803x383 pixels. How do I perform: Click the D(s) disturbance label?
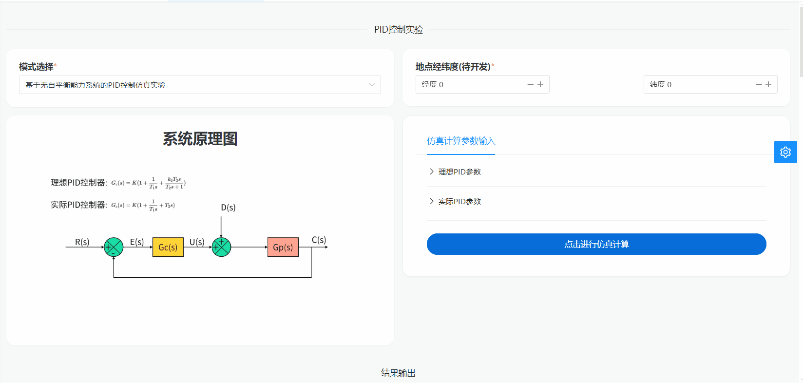228,208
